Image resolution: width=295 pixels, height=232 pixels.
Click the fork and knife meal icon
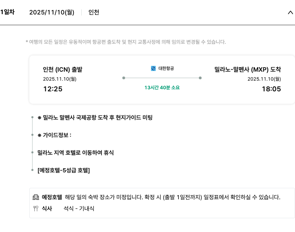coord(36,209)
